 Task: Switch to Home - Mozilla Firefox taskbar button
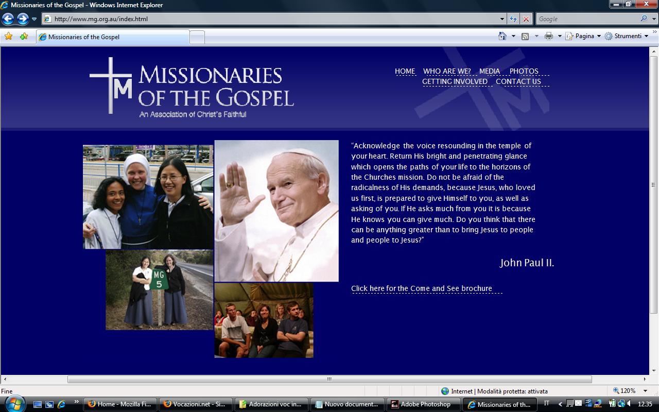pos(120,404)
